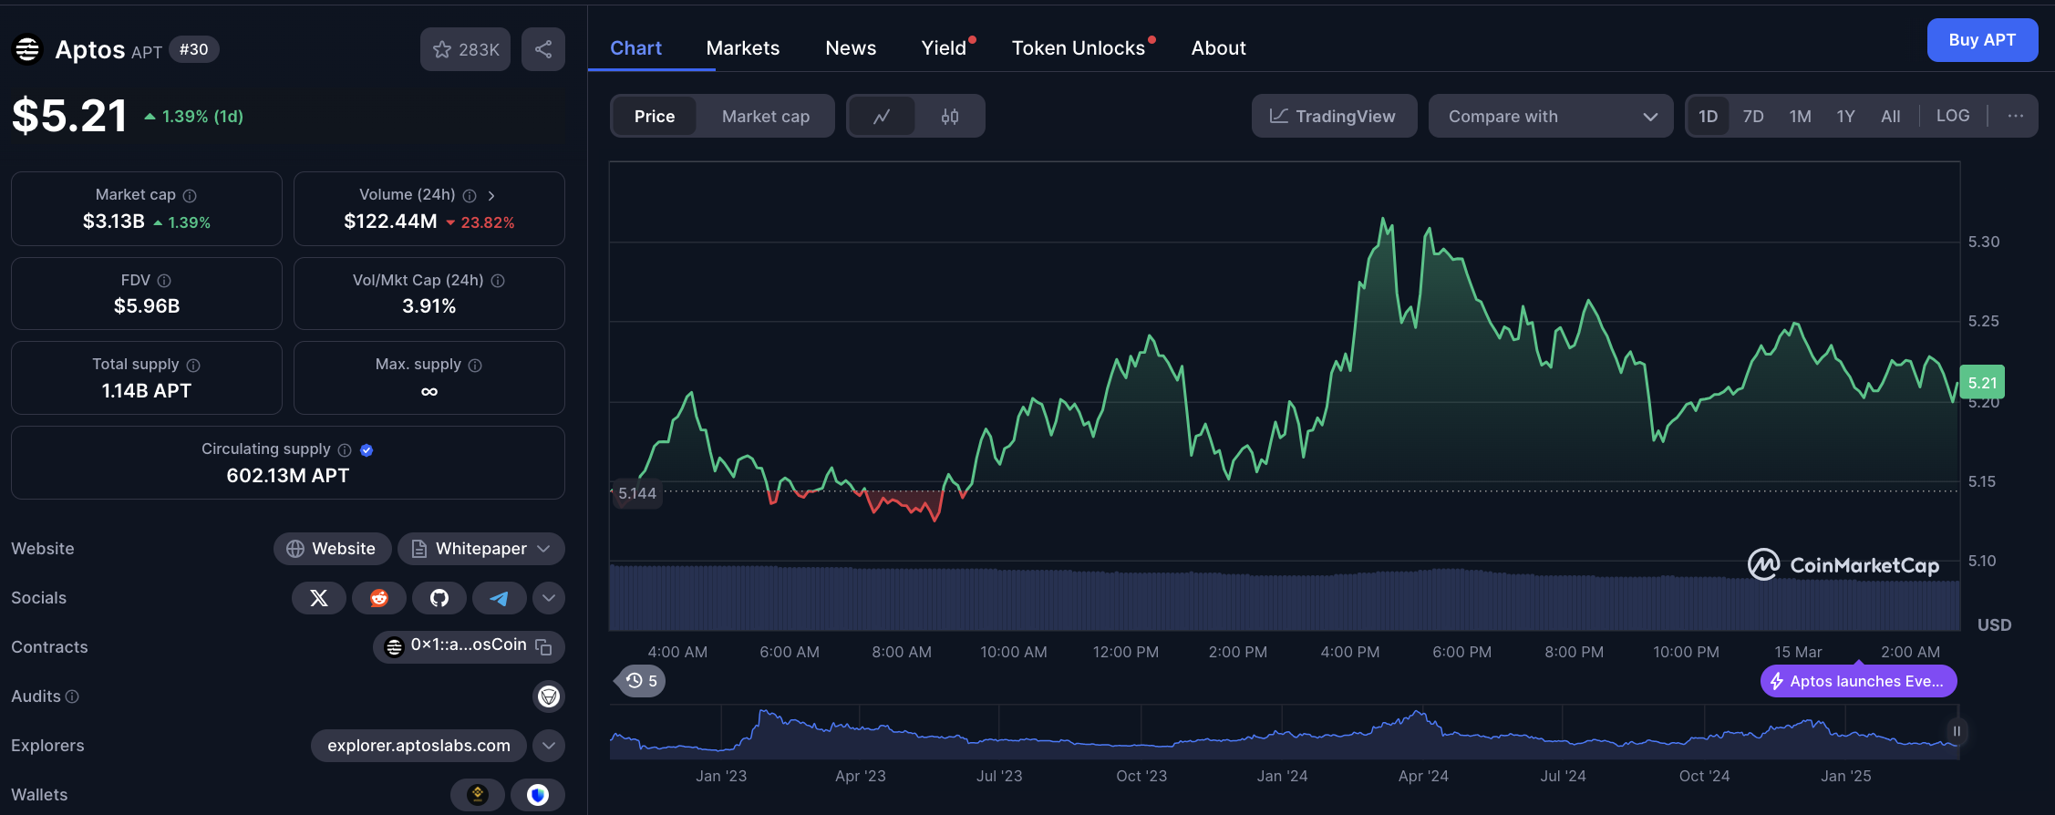Open Volume (24h) info icon

(470, 195)
